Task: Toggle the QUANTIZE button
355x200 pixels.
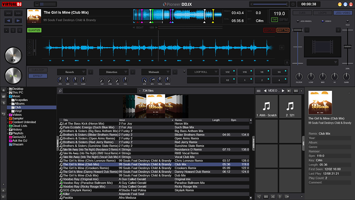Action: pos(34,30)
